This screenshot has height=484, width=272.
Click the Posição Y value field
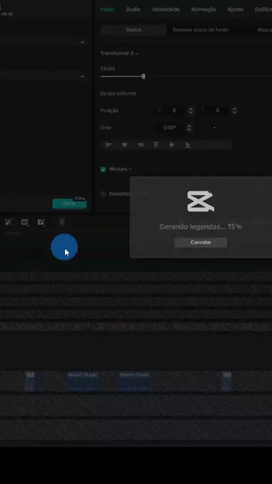click(218, 111)
